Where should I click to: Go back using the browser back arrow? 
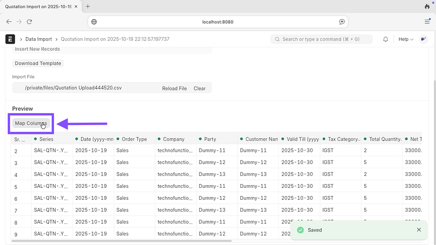pos(9,22)
